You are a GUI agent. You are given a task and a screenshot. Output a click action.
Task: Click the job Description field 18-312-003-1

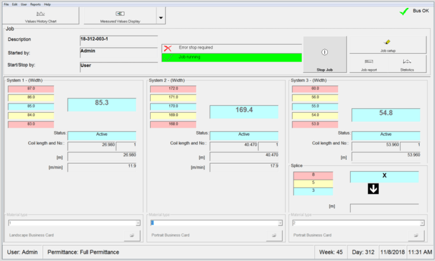pyautogui.click(x=118, y=40)
